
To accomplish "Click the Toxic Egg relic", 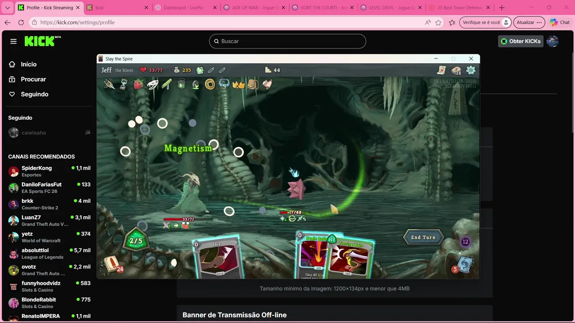I will point(195,84).
